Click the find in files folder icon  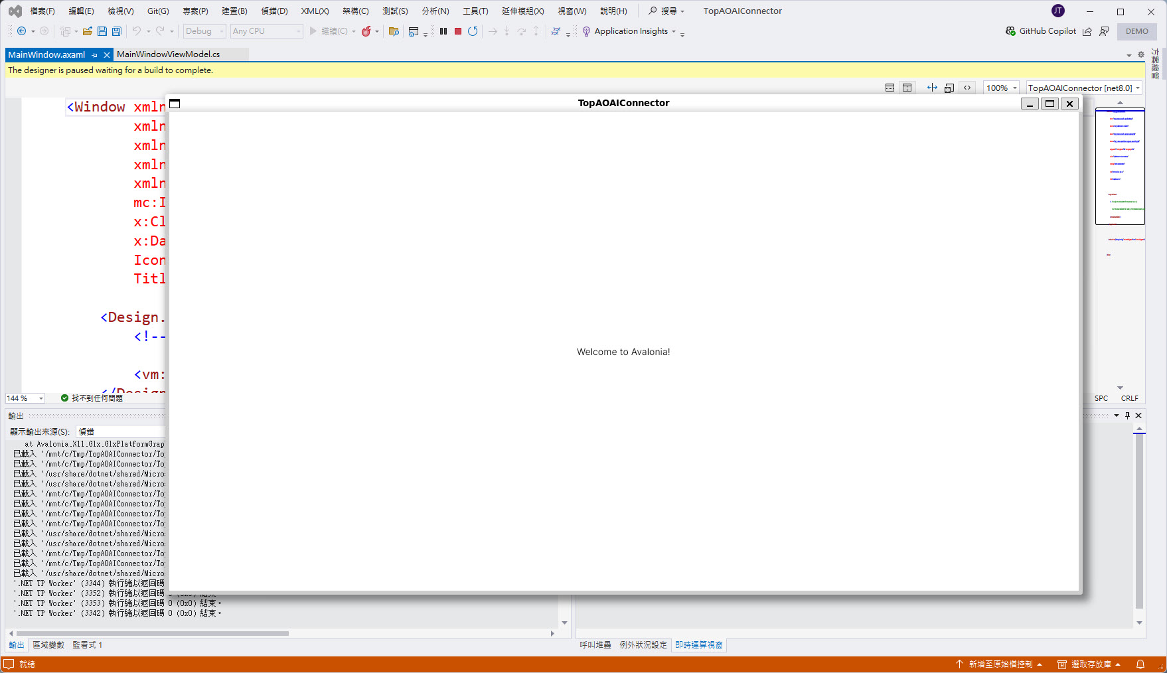click(x=394, y=31)
